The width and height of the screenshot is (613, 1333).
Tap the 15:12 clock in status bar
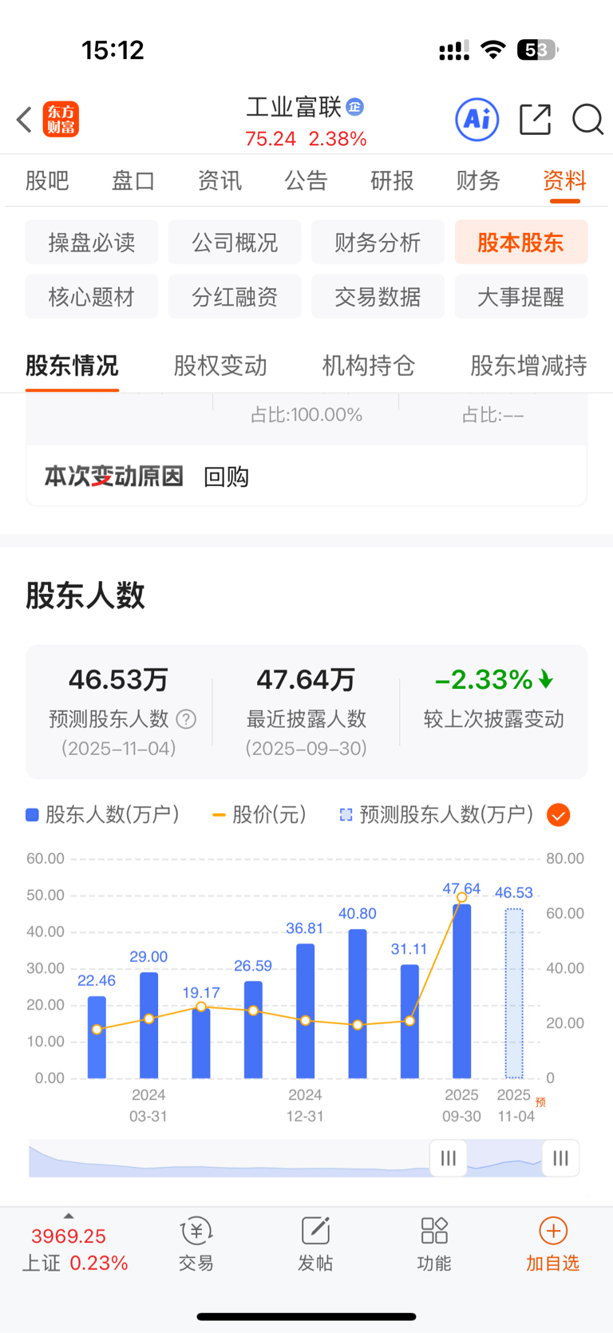pos(113,50)
